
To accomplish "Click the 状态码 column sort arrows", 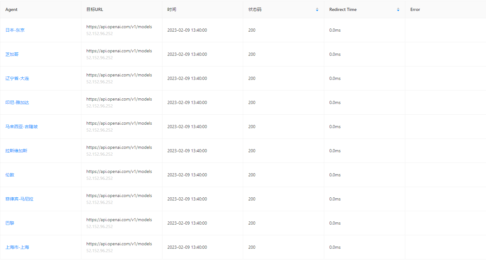I will coord(317,10).
